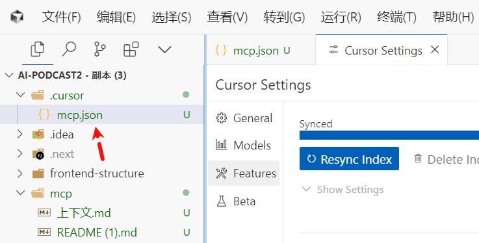Open the Extensions blocks icon

click(131, 49)
